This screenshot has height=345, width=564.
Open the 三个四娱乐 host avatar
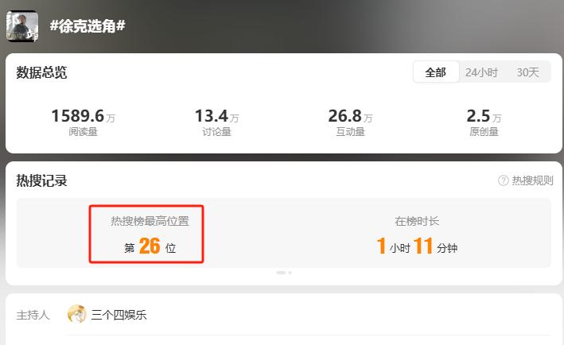click(x=76, y=314)
